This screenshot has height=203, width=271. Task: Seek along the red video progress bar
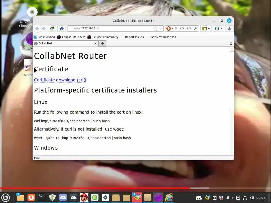click(x=135, y=188)
